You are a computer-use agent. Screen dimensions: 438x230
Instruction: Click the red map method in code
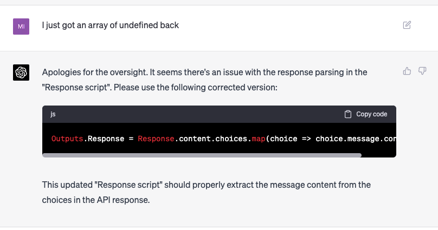[x=259, y=139]
